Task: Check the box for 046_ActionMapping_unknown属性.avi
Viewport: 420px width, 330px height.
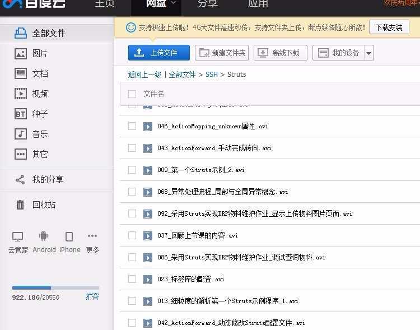Action: [132, 126]
